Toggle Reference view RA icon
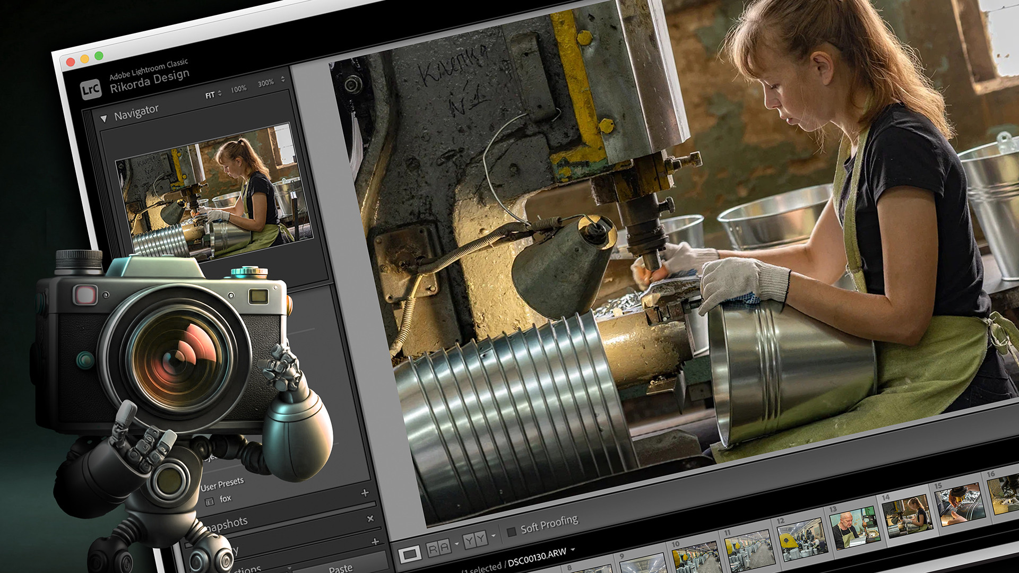1019x573 pixels. [x=439, y=548]
